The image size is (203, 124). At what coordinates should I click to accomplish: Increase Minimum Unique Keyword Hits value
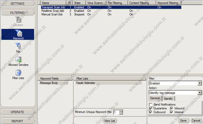coord(121,111)
